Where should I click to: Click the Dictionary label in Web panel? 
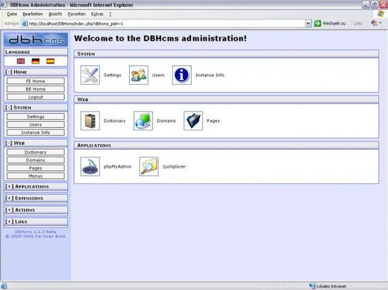point(115,121)
